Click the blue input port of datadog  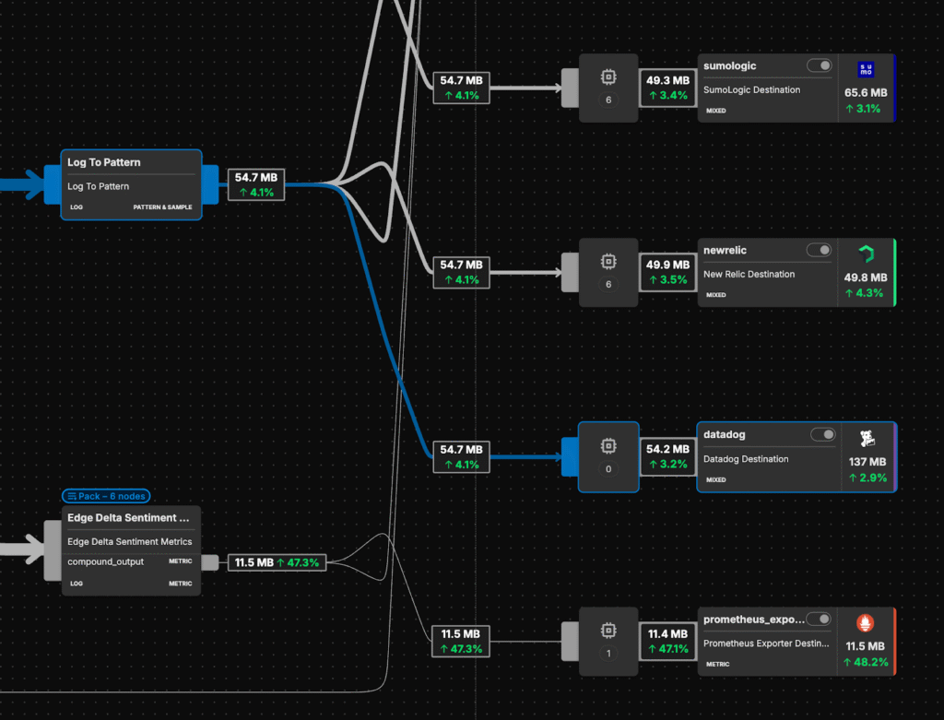coord(569,456)
